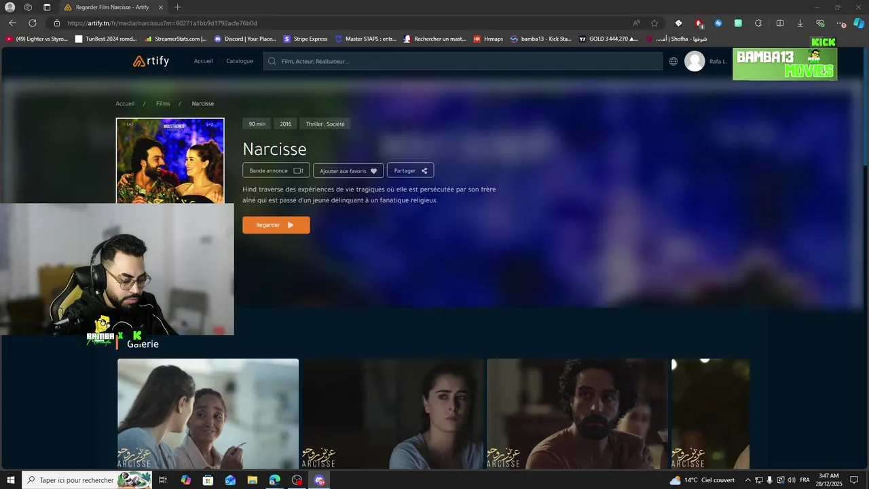Click the browser address bar URL
This screenshot has height=489, width=869.
coord(162,23)
